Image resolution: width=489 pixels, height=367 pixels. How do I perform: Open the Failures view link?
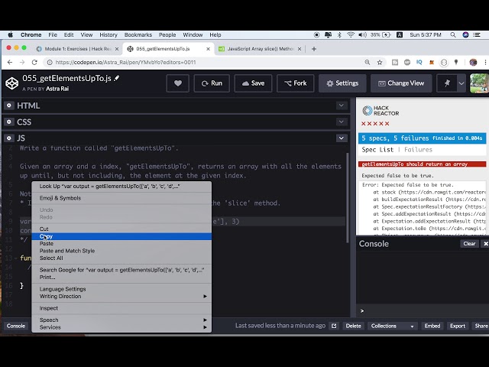point(418,150)
